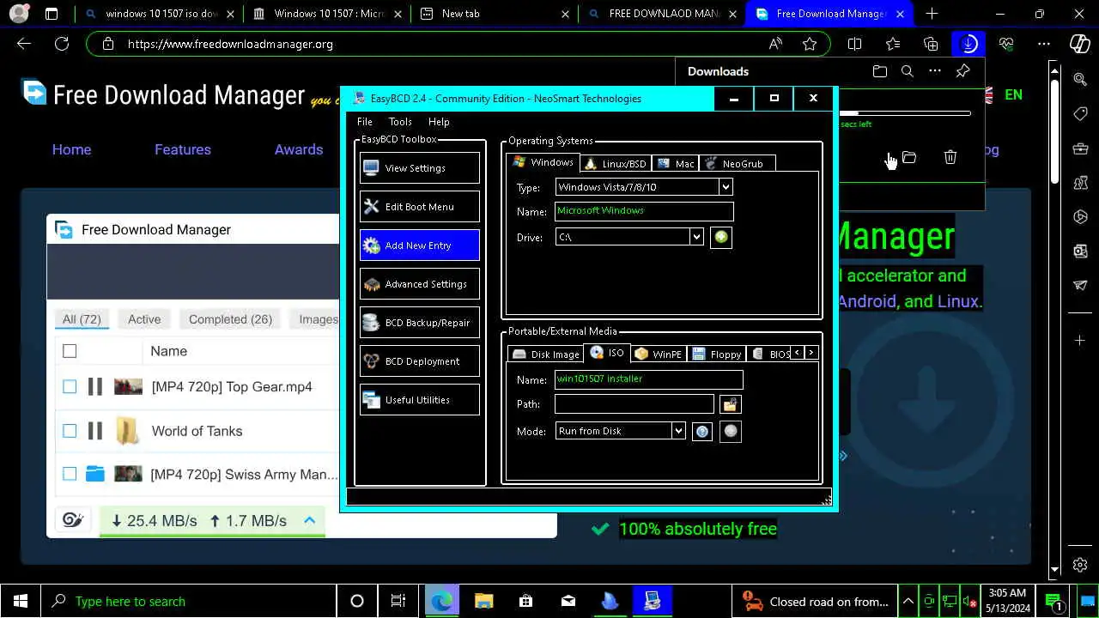
Task: Click the grey disabled button beside Mode
Action: (731, 432)
